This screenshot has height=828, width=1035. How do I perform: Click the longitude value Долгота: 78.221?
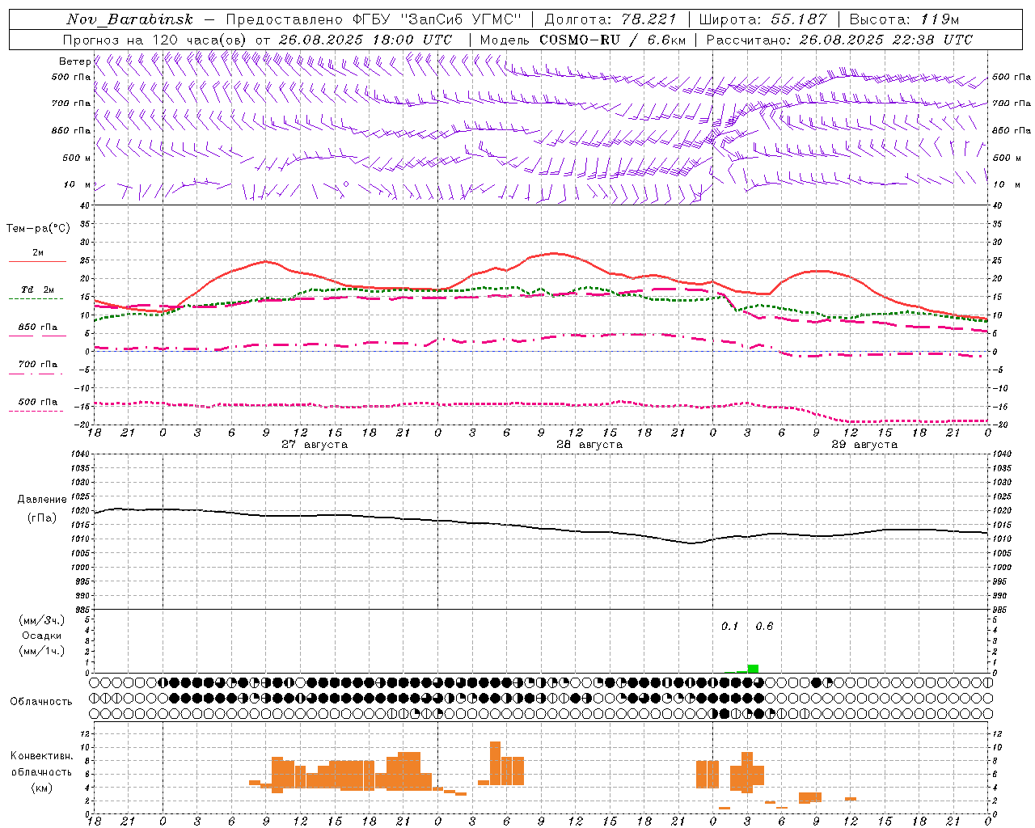click(x=610, y=19)
